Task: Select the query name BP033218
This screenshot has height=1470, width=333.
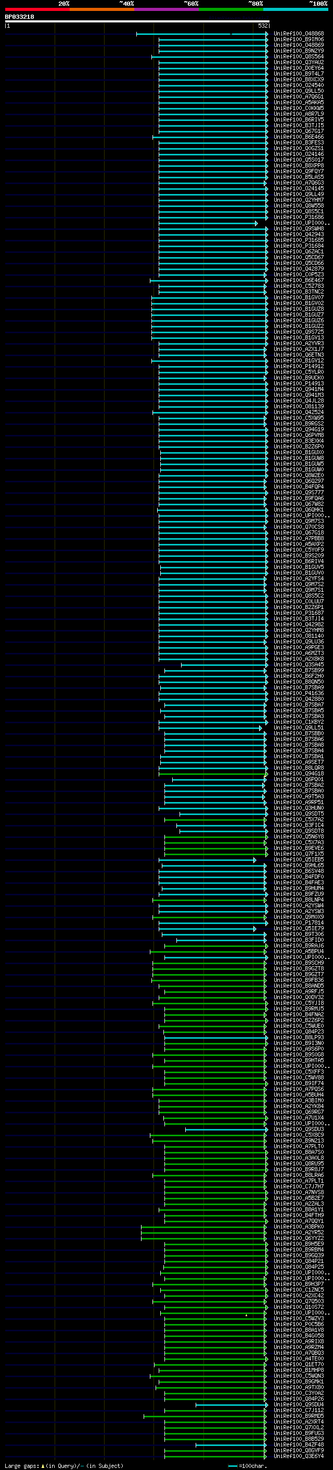Action: click(x=19, y=17)
